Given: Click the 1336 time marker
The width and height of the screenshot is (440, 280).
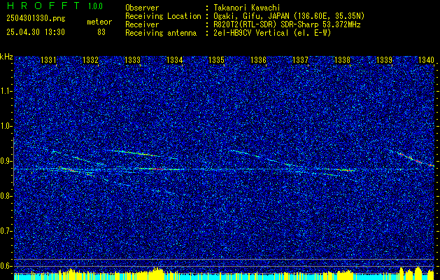Looking at the screenshot, I should click(258, 59).
